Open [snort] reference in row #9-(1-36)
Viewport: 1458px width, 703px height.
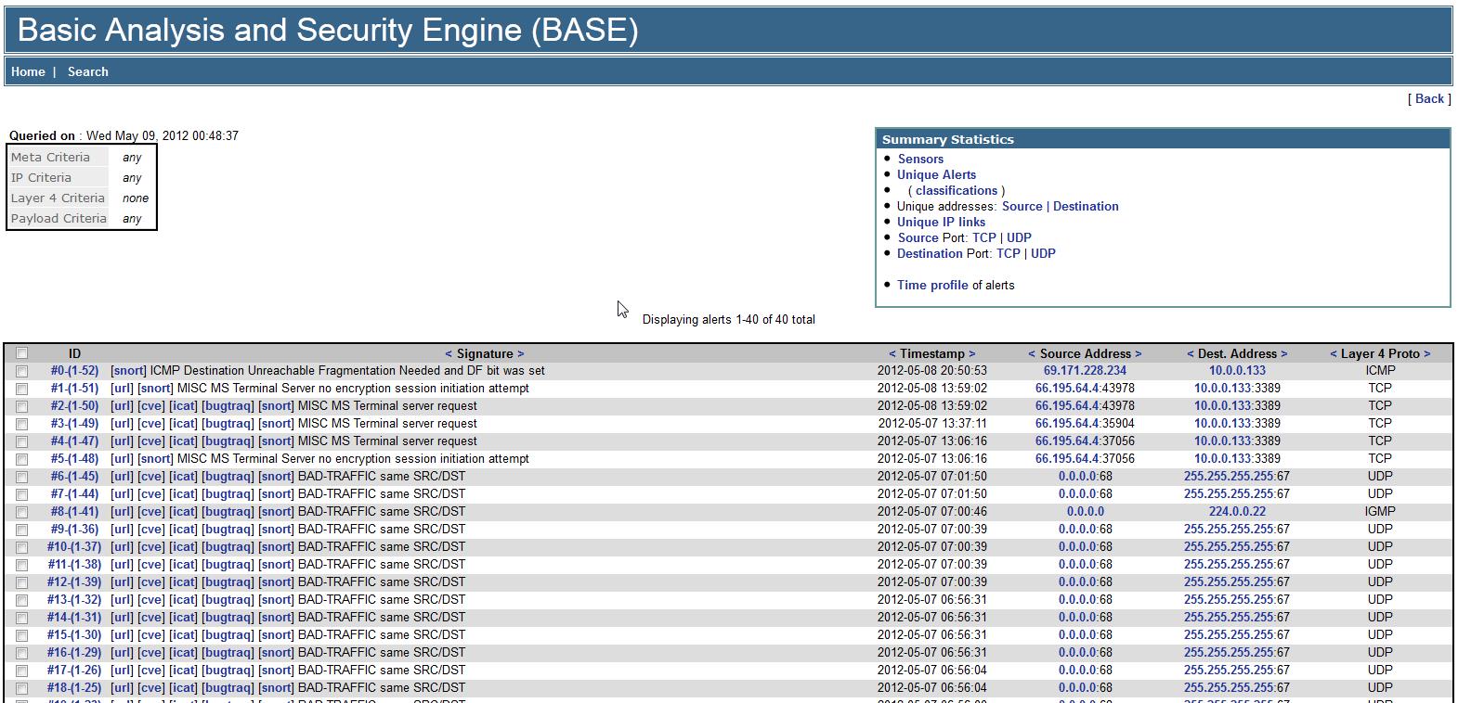click(276, 530)
